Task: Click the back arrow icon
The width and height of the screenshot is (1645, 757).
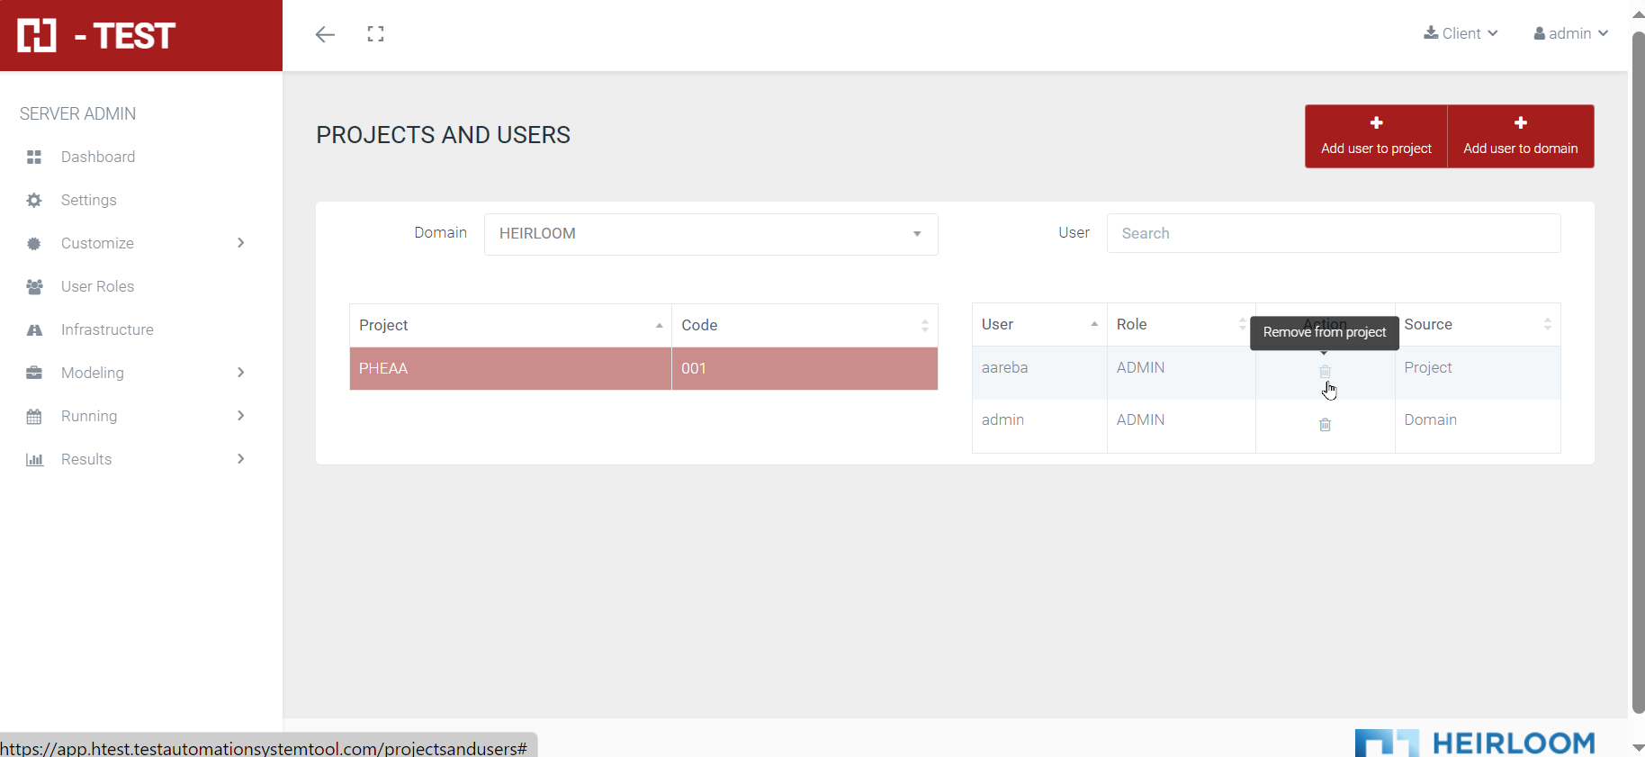Action: (x=325, y=34)
